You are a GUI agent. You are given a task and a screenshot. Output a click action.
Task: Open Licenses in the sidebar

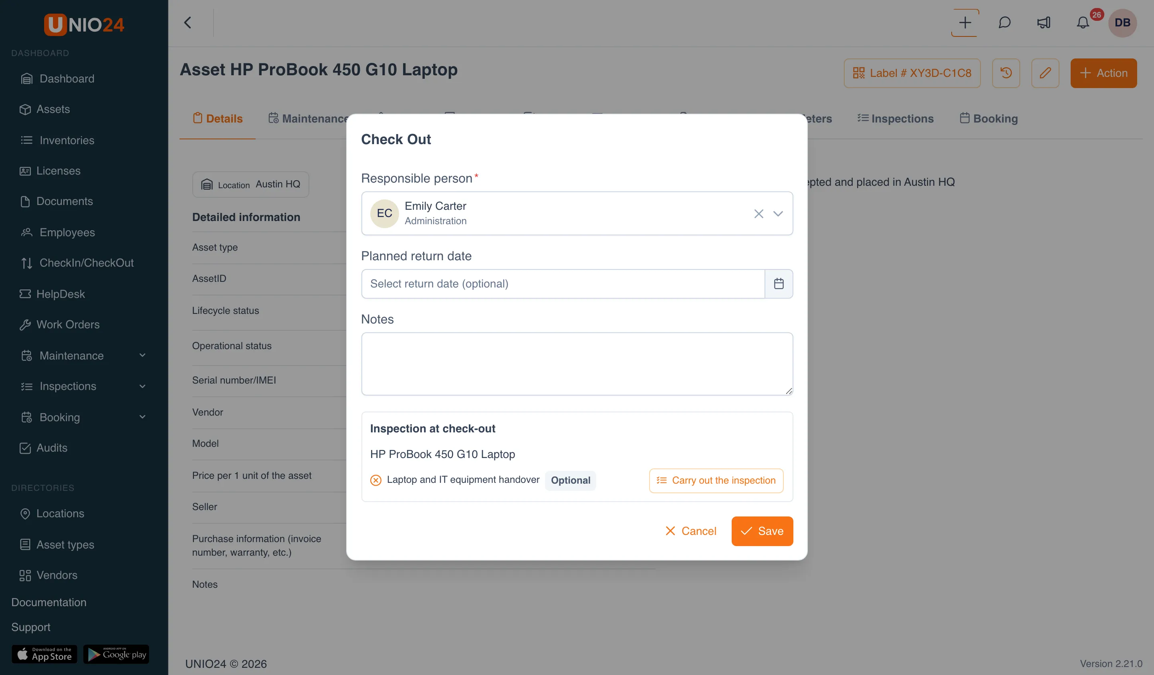pos(50,171)
